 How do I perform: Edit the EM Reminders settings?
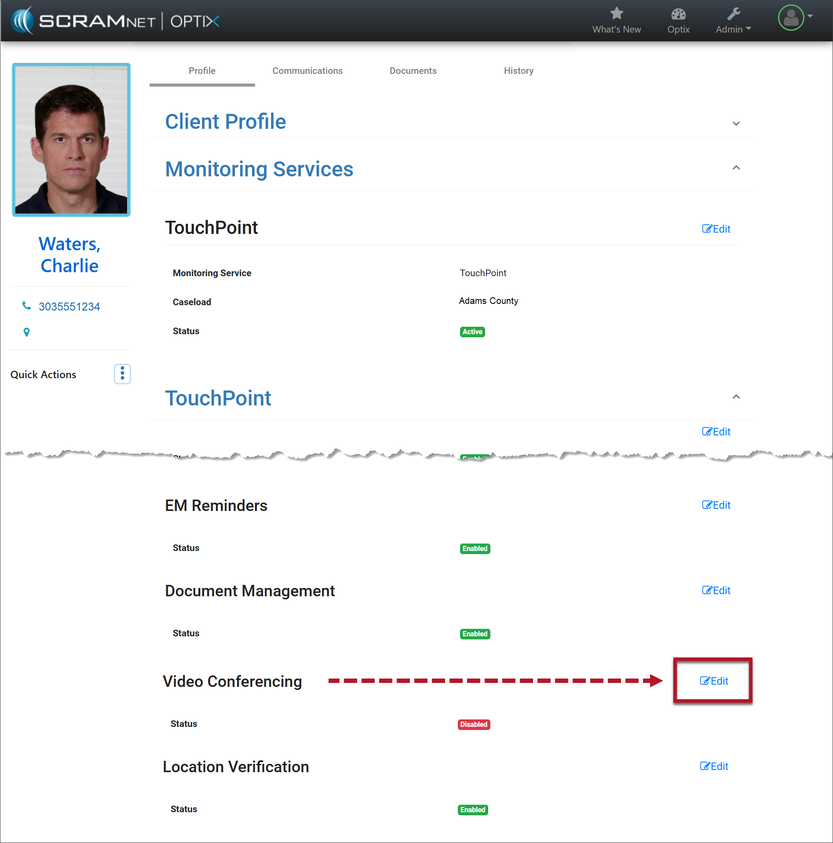(716, 505)
